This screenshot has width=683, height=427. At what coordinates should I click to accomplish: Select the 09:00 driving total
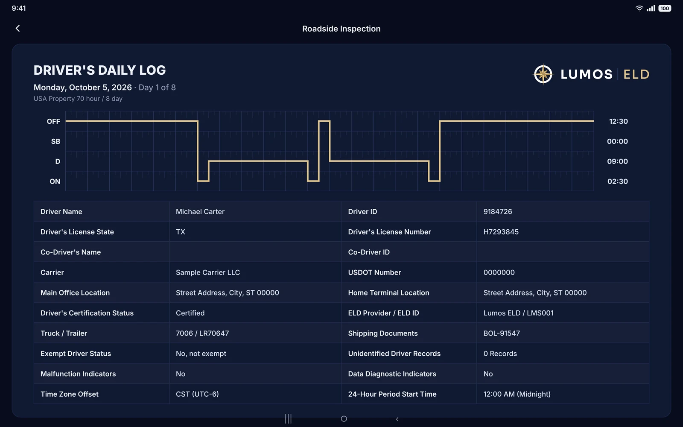tap(617, 161)
